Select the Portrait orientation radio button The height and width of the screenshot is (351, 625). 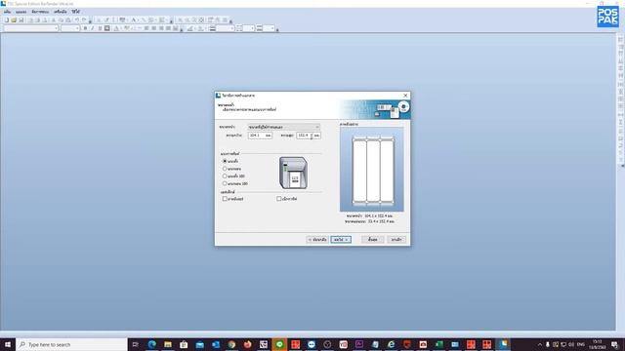[225, 161]
